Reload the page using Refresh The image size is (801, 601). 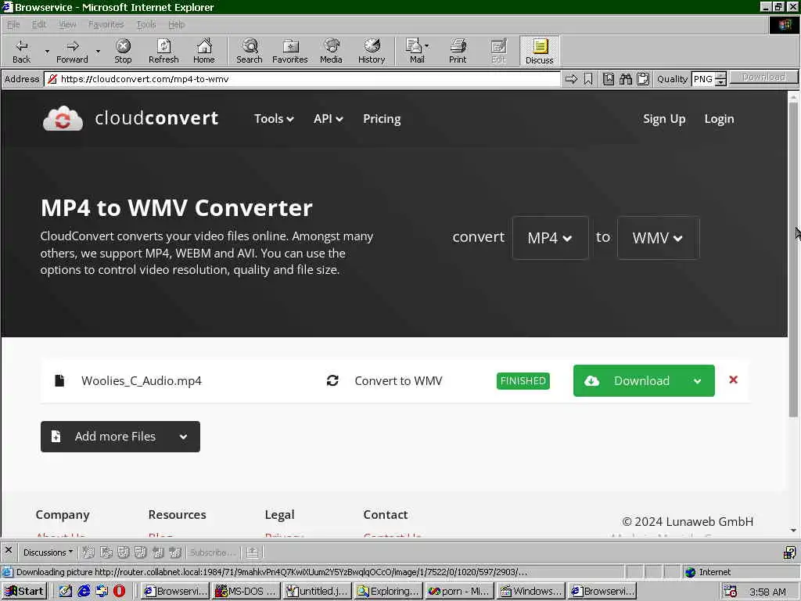(163, 51)
